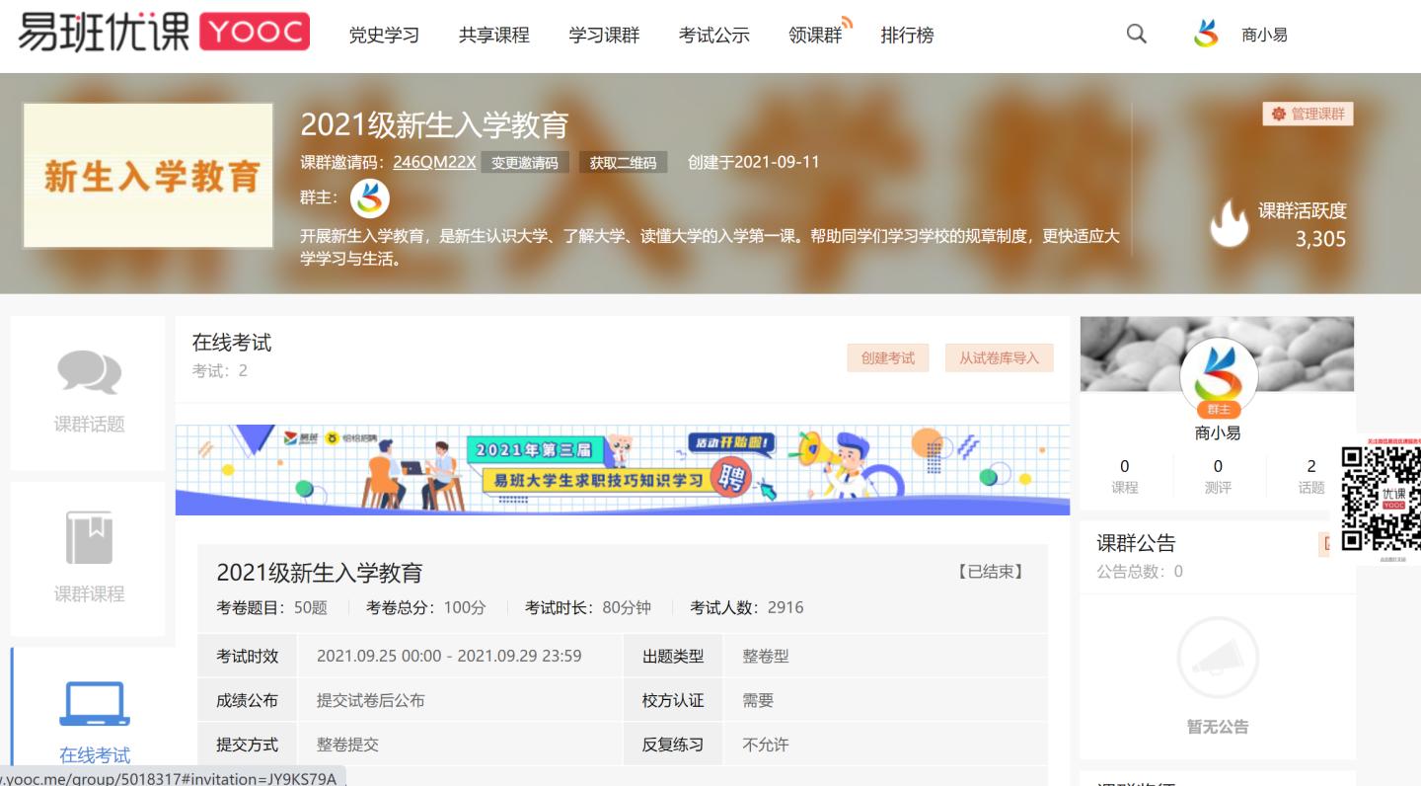Click the 课群活跃度 flame icon
Screen dimensions: 1421x786
tap(1229, 223)
